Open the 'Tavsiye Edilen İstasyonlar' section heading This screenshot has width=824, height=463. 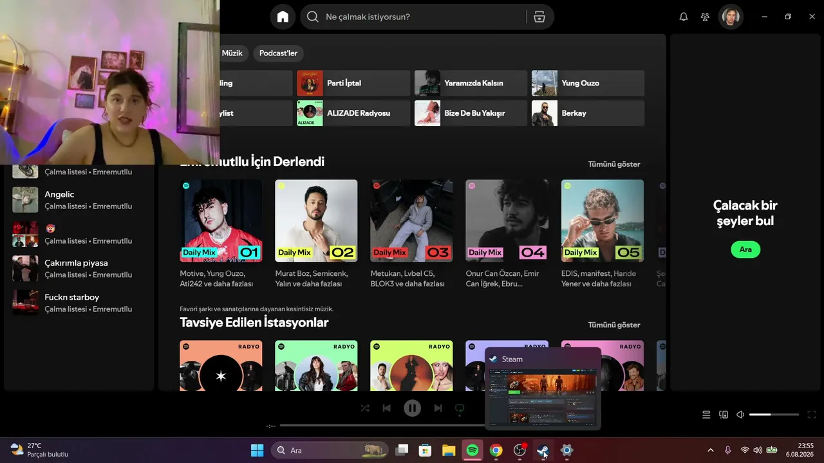click(x=254, y=322)
